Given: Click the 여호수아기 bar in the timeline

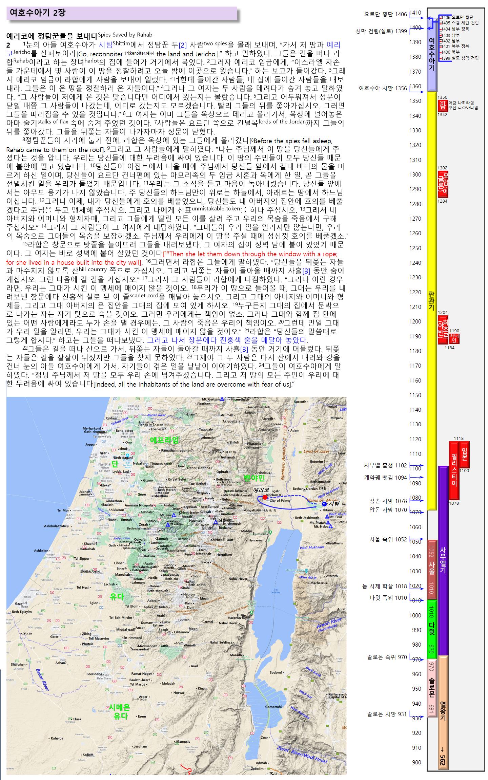Looking at the screenshot, I should pyautogui.click(x=432, y=54).
